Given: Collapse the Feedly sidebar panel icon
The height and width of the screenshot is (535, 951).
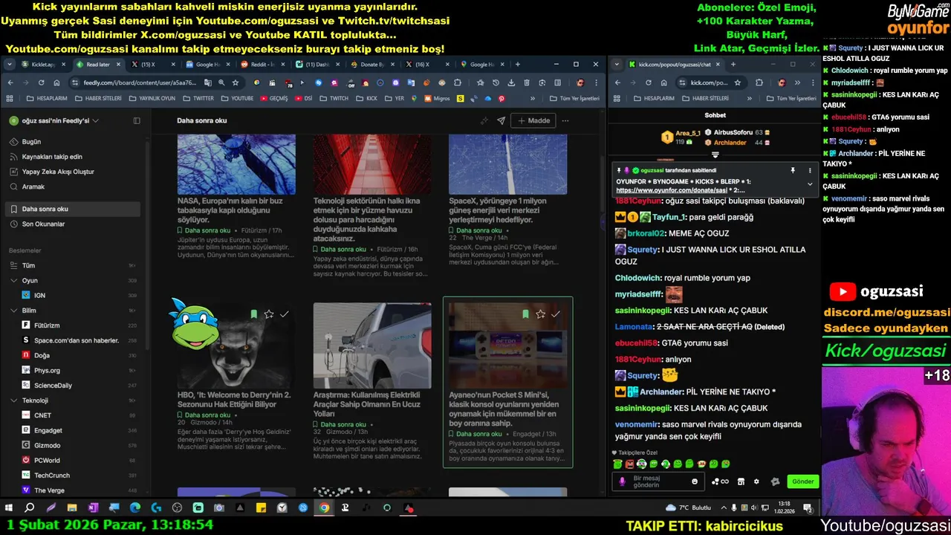Looking at the screenshot, I should click(137, 120).
